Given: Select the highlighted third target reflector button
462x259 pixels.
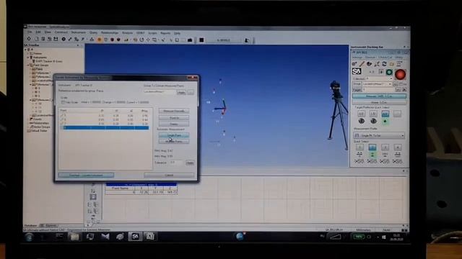Looking at the screenshot, I should pos(385,114).
